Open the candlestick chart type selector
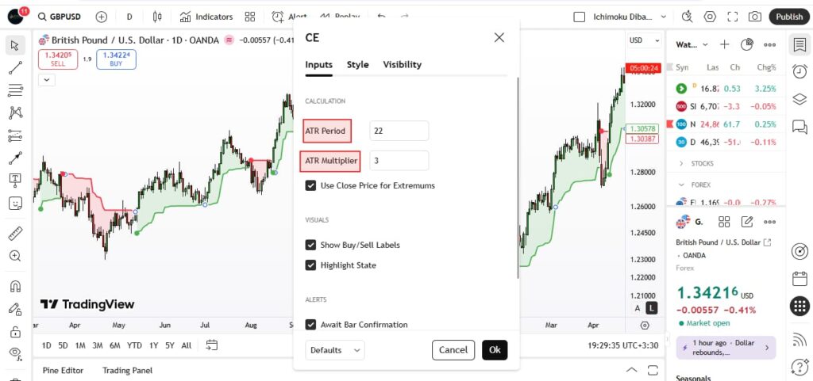 click(156, 17)
